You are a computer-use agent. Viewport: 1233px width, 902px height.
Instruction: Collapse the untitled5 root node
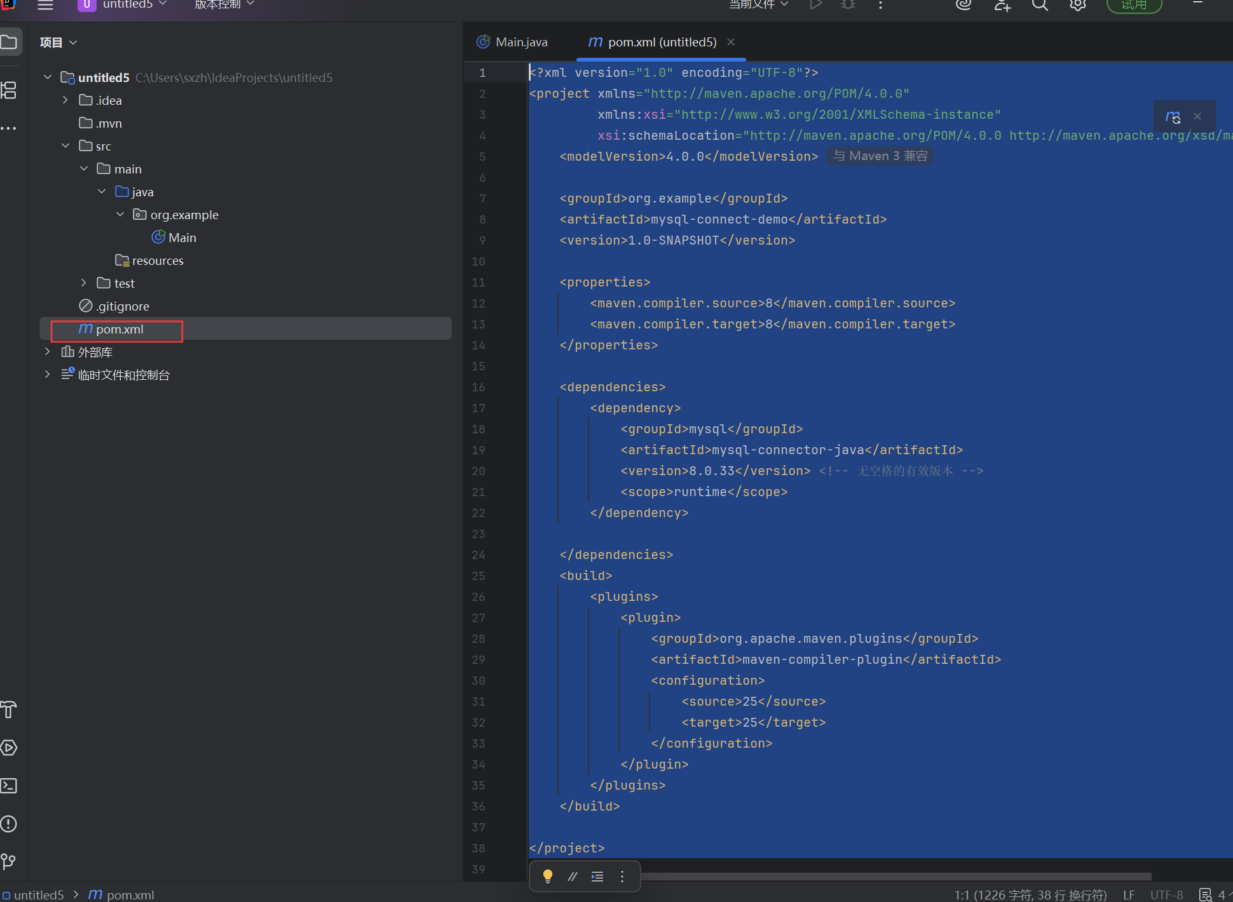(x=48, y=77)
